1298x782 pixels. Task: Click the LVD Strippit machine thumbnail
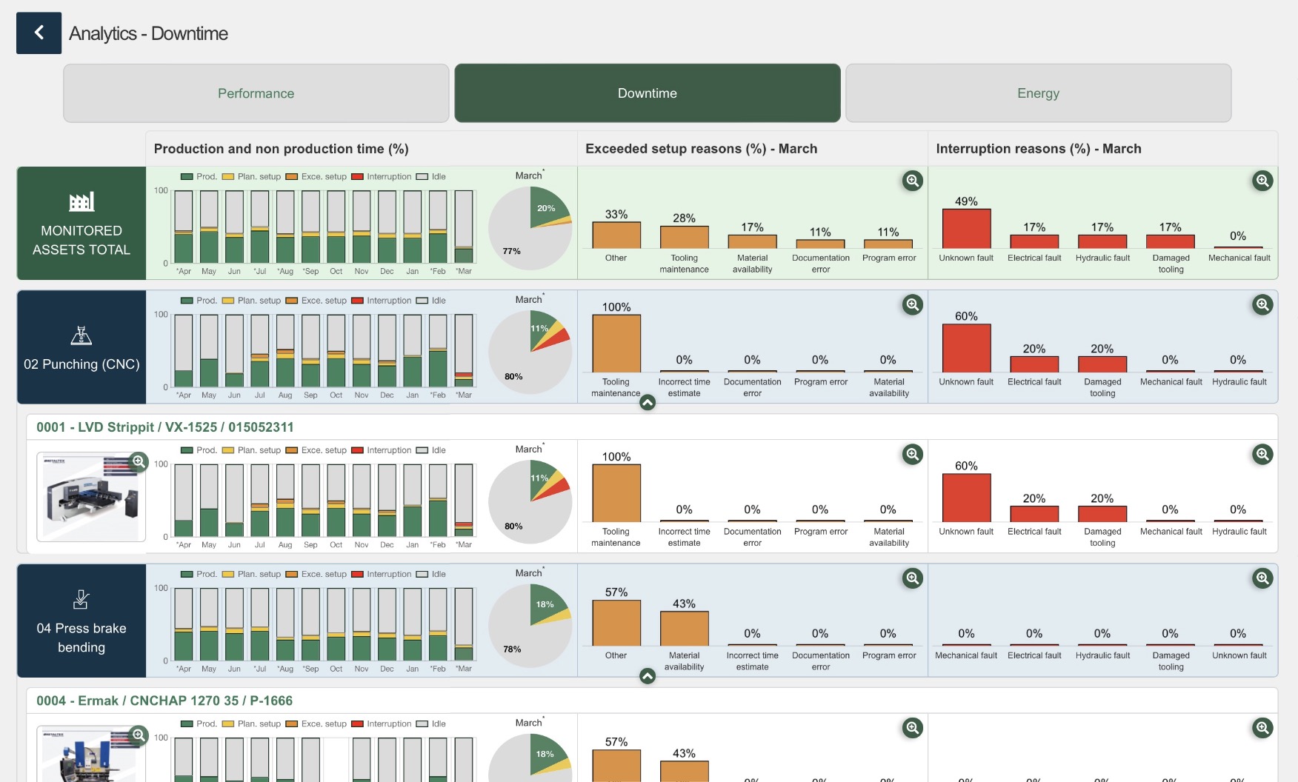(x=90, y=498)
